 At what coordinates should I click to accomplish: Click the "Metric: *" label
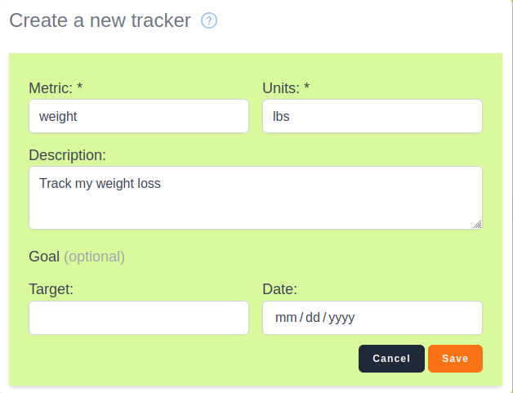pos(59,87)
